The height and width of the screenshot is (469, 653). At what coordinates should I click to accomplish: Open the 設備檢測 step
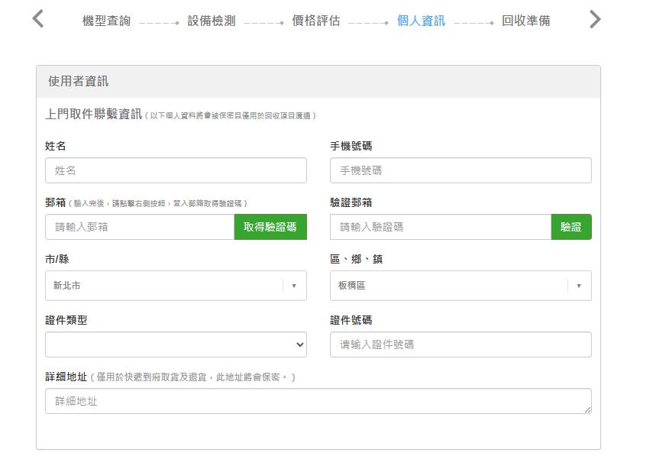[212, 21]
